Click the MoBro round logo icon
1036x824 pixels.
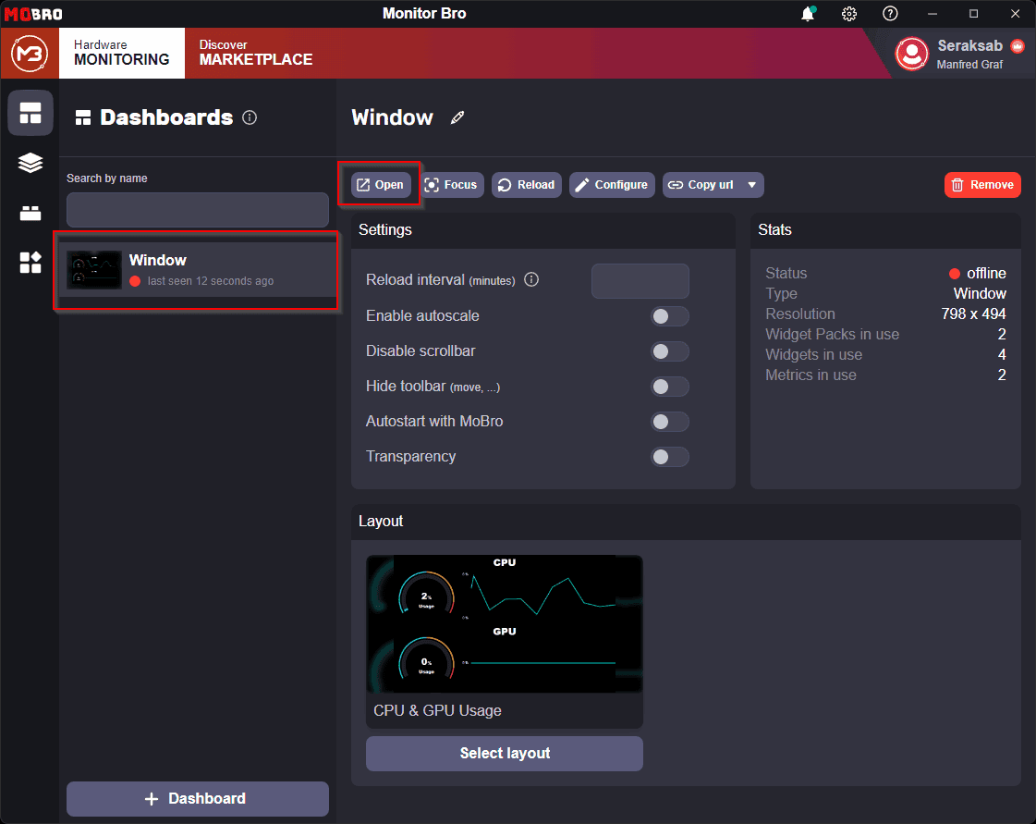point(30,53)
